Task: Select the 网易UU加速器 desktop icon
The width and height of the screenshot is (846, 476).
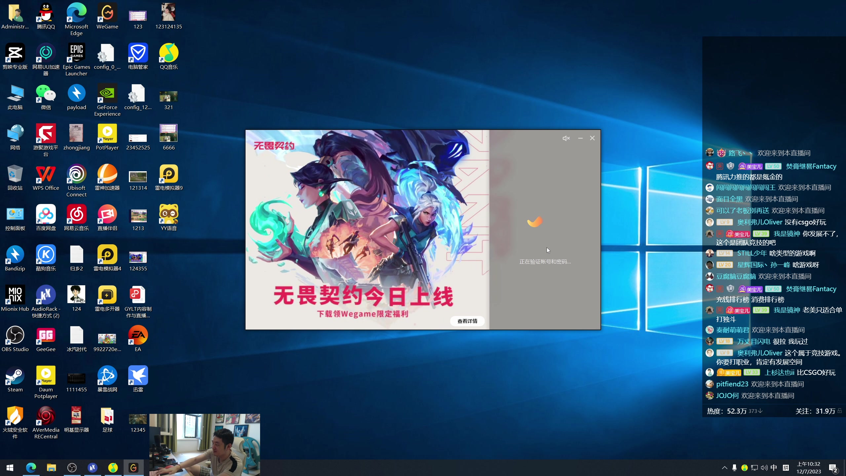Action: pyautogui.click(x=46, y=59)
